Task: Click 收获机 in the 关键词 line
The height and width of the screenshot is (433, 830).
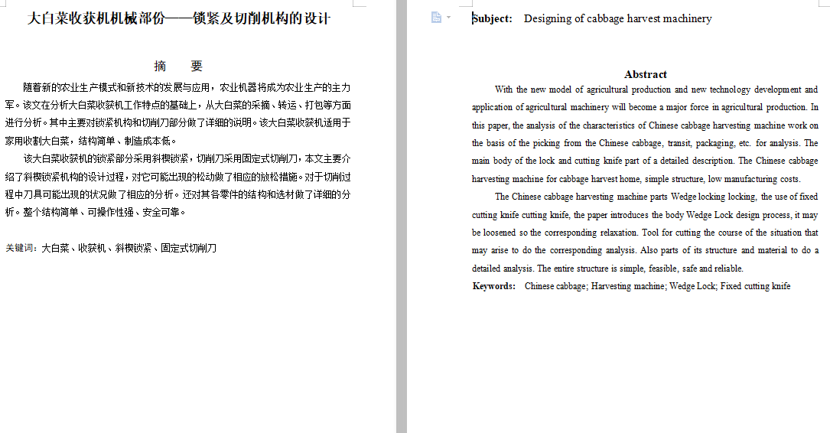Action: click(x=92, y=248)
